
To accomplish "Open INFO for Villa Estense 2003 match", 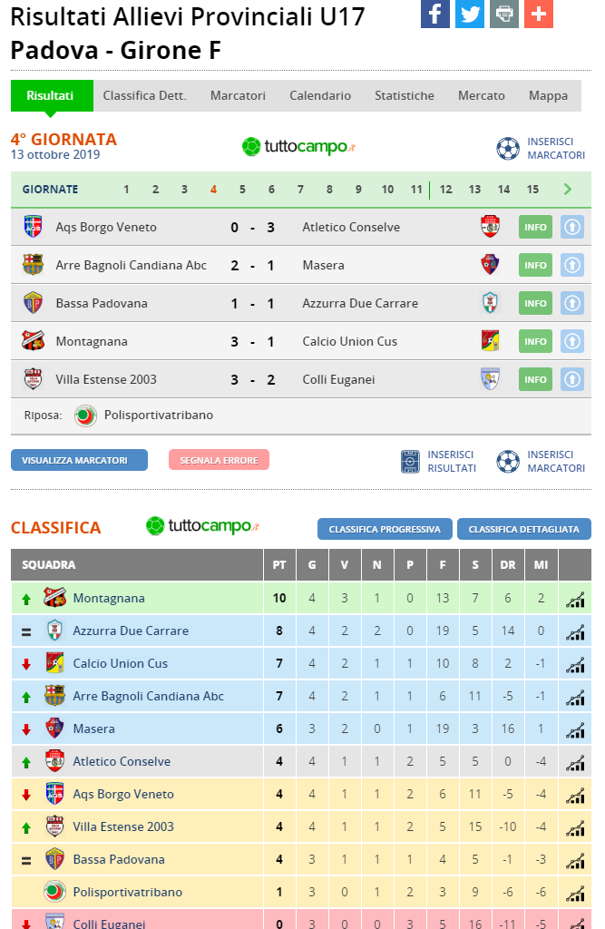I will pos(535,379).
